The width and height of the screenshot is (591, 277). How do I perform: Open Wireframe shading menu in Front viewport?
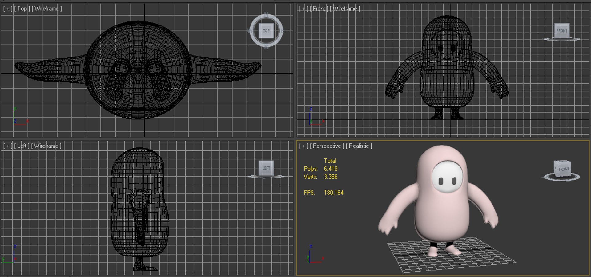point(345,9)
